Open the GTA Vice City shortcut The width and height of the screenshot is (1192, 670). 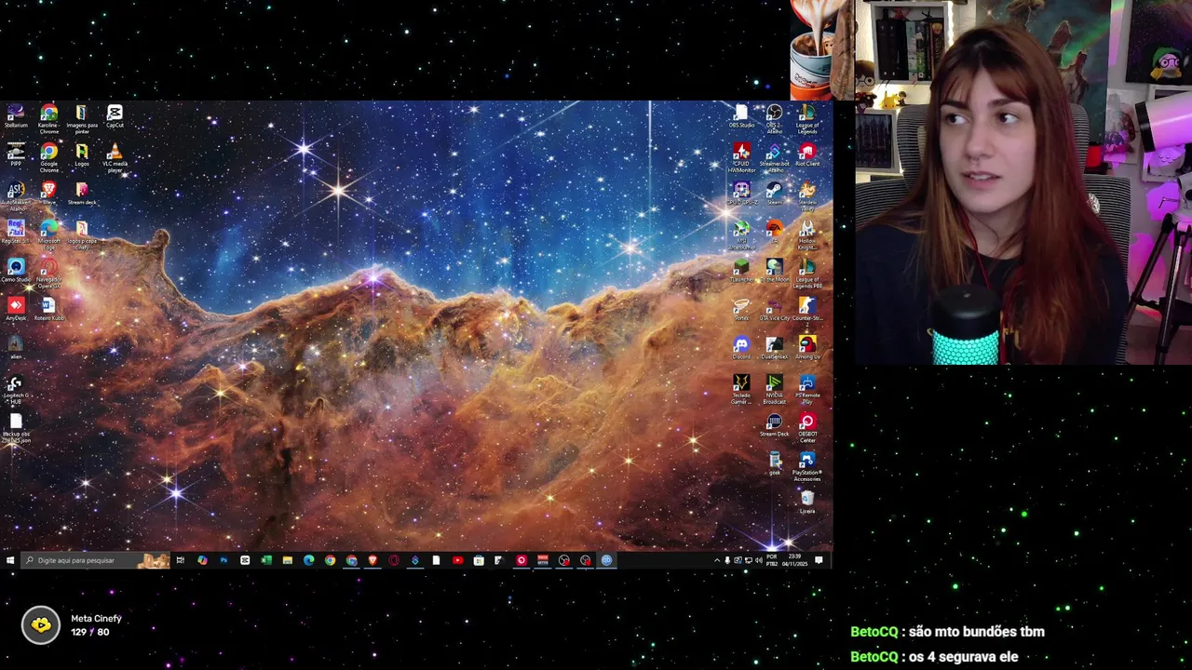[774, 309]
